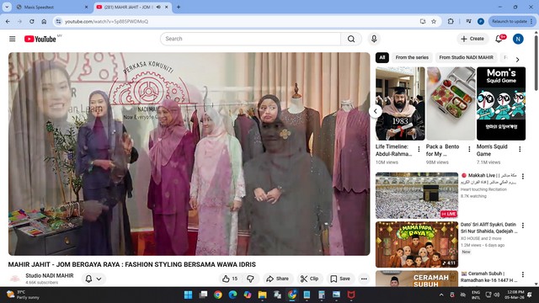Expand subscription notification bell dropdown
Image resolution: width=539 pixels, height=303 pixels.
(93, 279)
